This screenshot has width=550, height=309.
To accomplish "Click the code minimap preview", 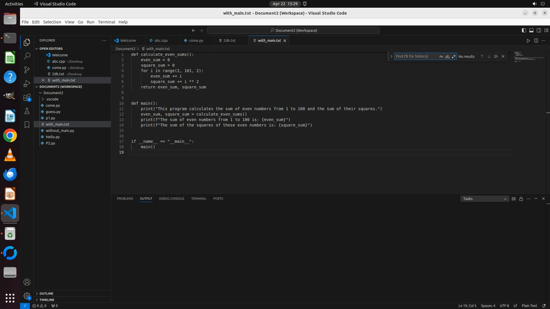I will point(529,57).
